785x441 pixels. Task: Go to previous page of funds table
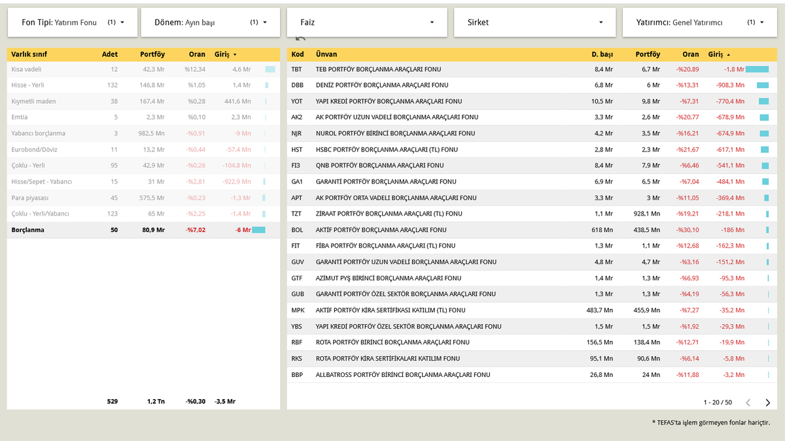click(x=748, y=402)
